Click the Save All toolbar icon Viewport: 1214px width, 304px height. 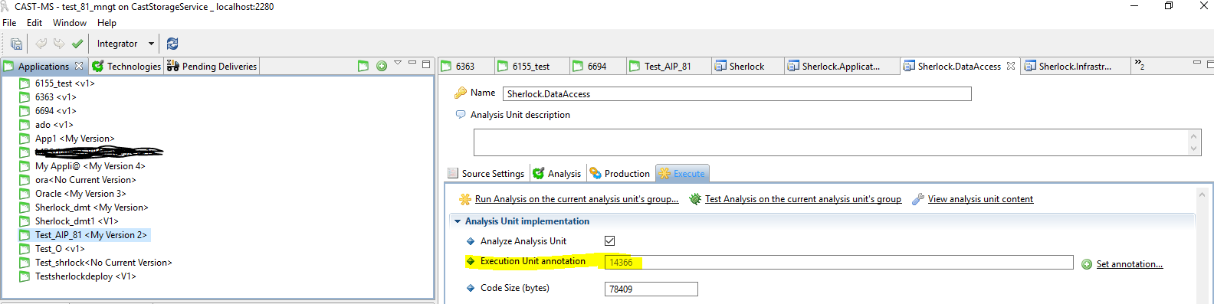click(16, 44)
